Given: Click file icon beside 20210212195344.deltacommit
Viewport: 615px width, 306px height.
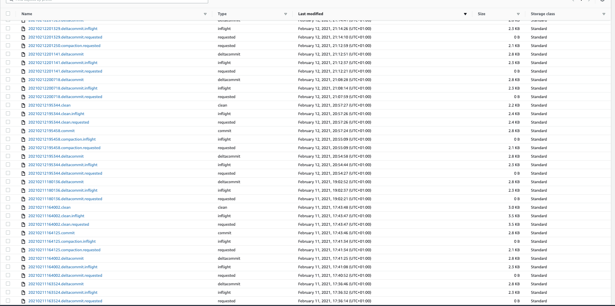Looking at the screenshot, I should [x=23, y=157].
